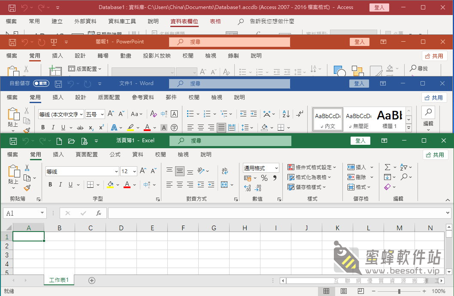Open Word font size dropdown
Viewport: 454px width, 296px height.
click(102, 115)
